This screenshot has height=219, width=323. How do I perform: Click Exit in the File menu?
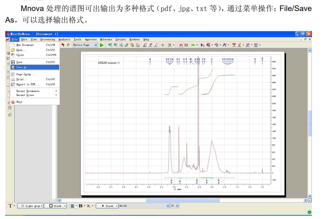coord(35,102)
